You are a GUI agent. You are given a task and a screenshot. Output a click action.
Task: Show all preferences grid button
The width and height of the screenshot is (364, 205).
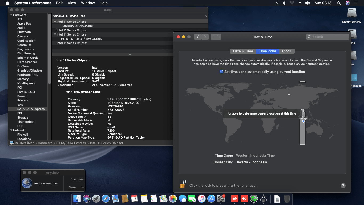pyautogui.click(x=216, y=37)
